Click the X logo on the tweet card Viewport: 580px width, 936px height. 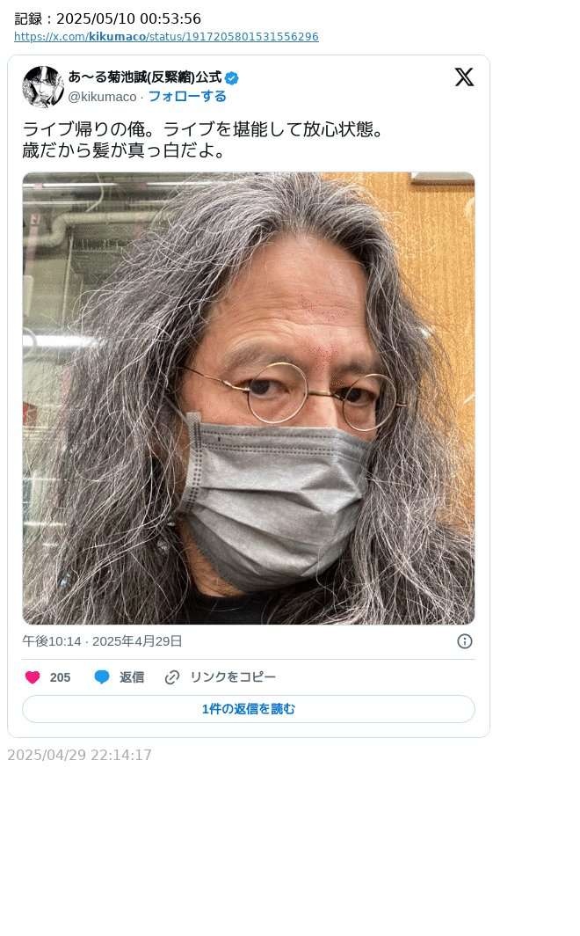(464, 77)
